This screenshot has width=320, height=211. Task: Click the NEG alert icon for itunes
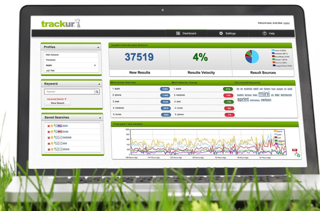click(x=60, y=132)
